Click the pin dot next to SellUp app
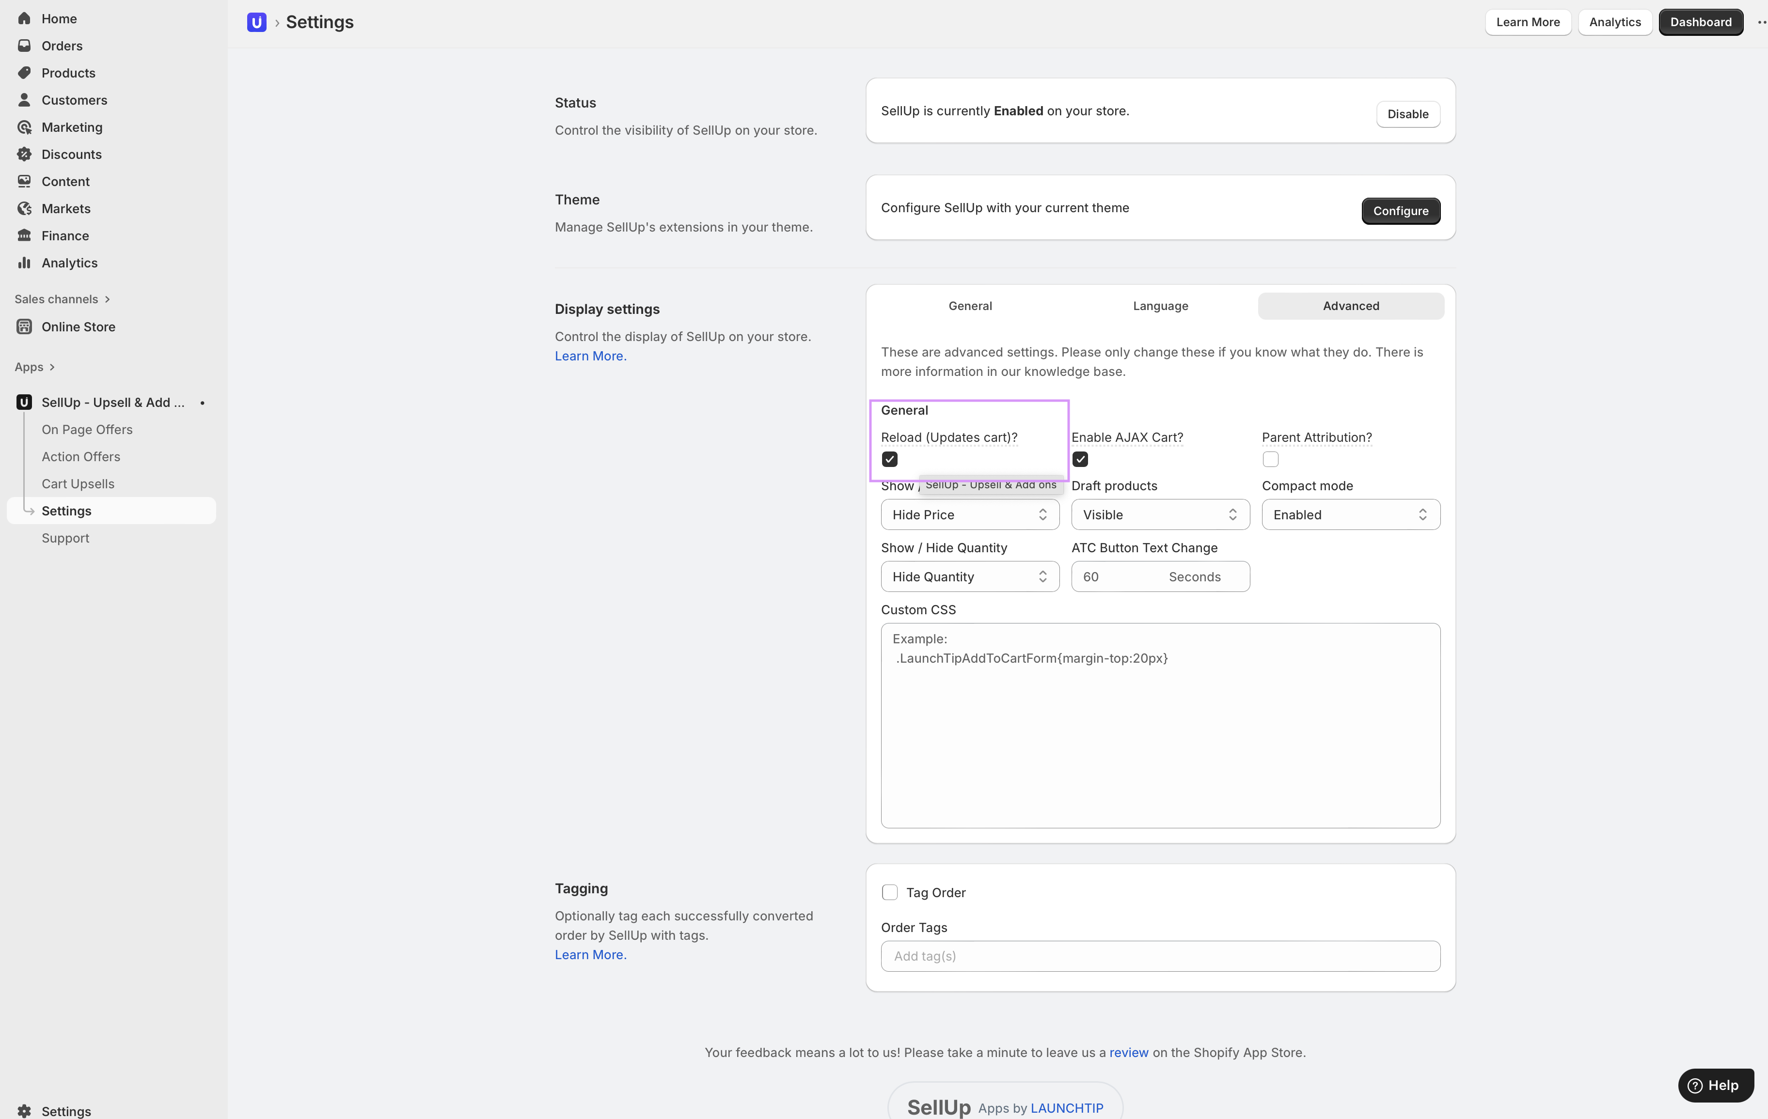Image resolution: width=1768 pixels, height=1119 pixels. coord(203,403)
